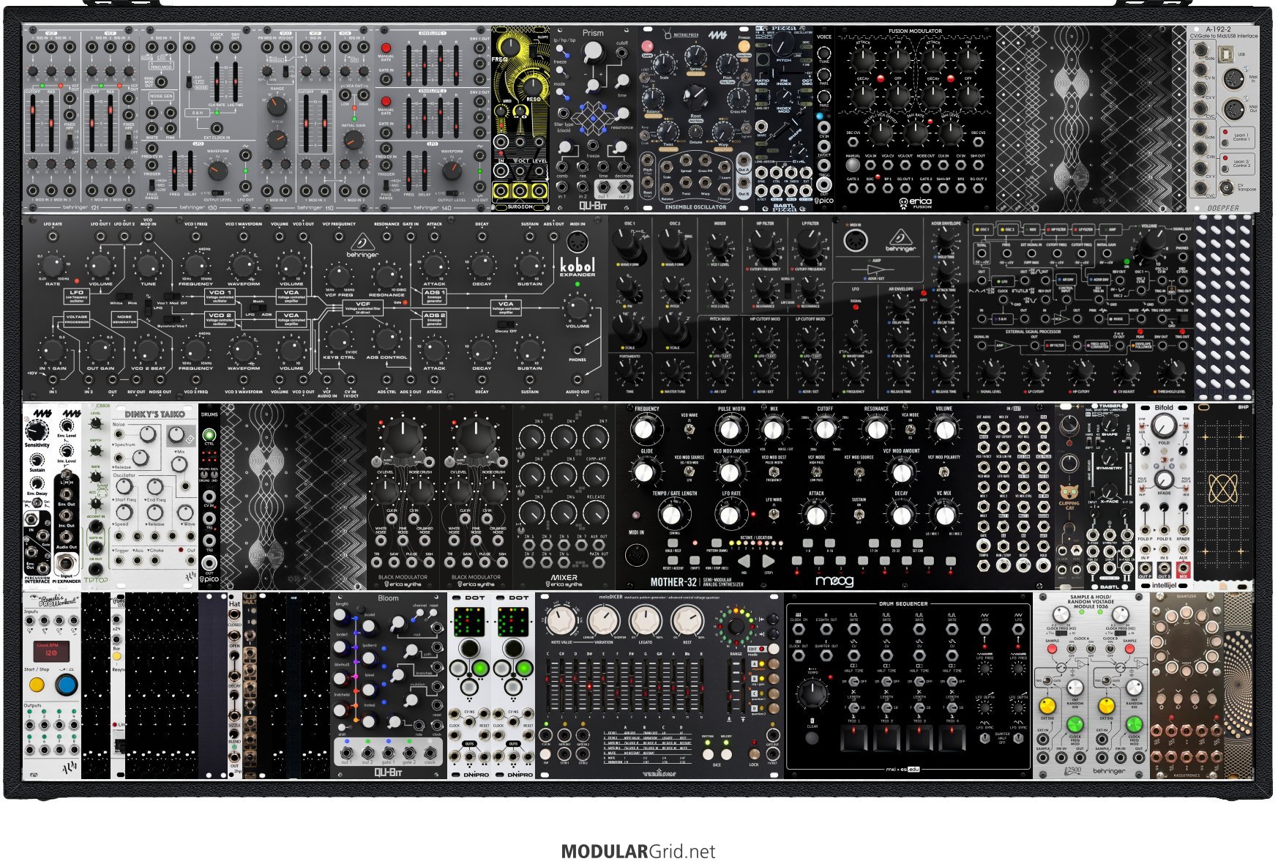
Task: Click the TEMPO knob on Drum Sequencer
Action: click(811, 692)
